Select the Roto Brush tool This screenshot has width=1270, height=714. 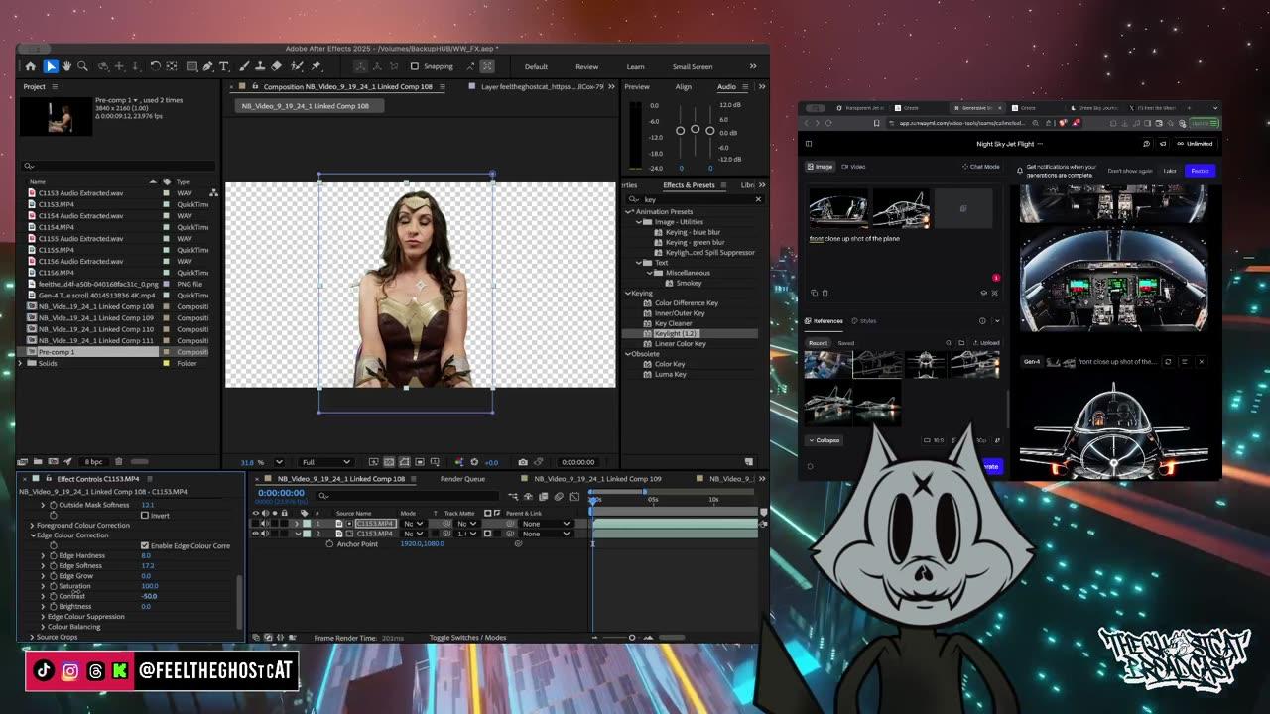tap(297, 66)
